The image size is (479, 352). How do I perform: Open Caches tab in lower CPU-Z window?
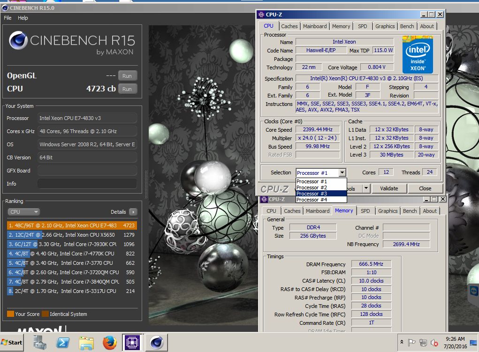click(292, 211)
